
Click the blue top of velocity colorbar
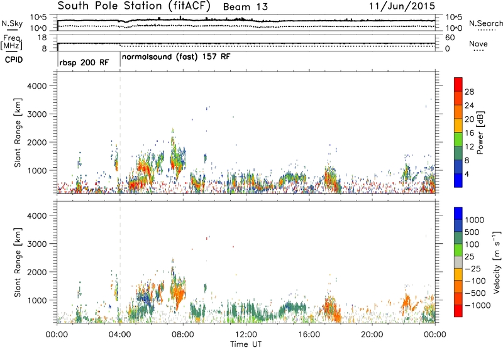458,214
